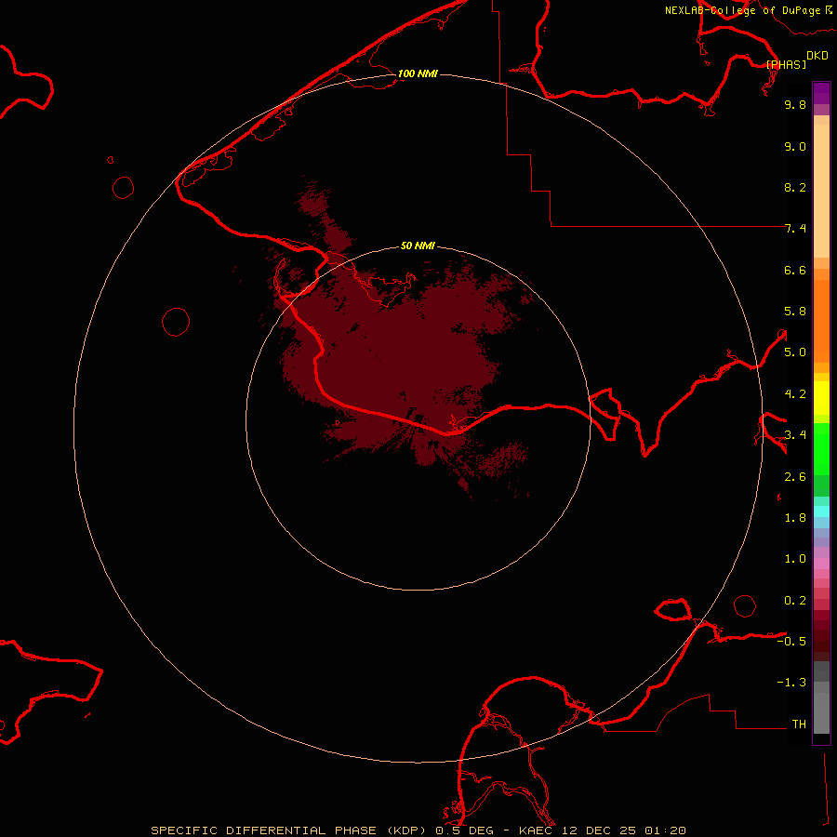Screen dimensions: 837x837
Task: Select the cyan band on the color scale
Action: 821,511
